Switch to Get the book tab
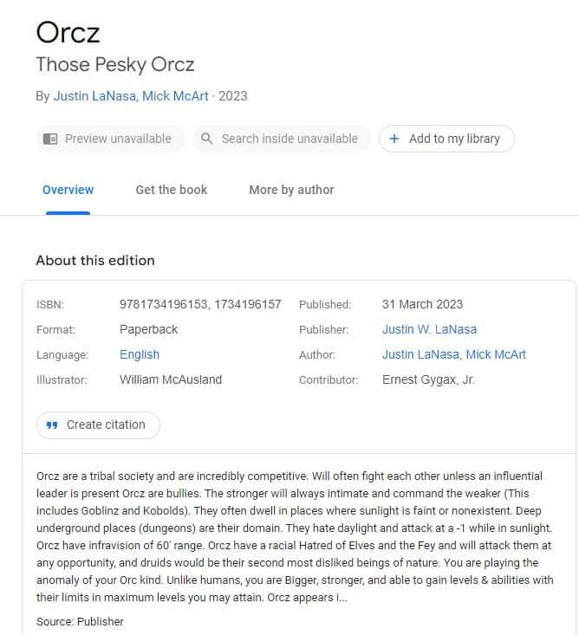This screenshot has height=635, width=579. coord(172,190)
